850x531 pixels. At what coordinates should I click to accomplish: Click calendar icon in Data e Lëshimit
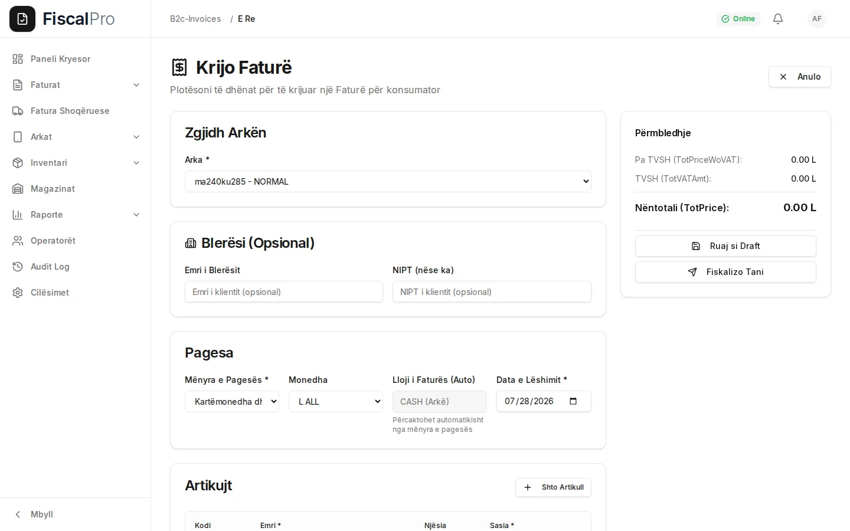573,401
